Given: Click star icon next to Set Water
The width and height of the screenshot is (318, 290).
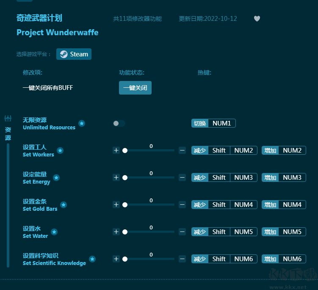Looking at the screenshot, I should pos(54,232).
